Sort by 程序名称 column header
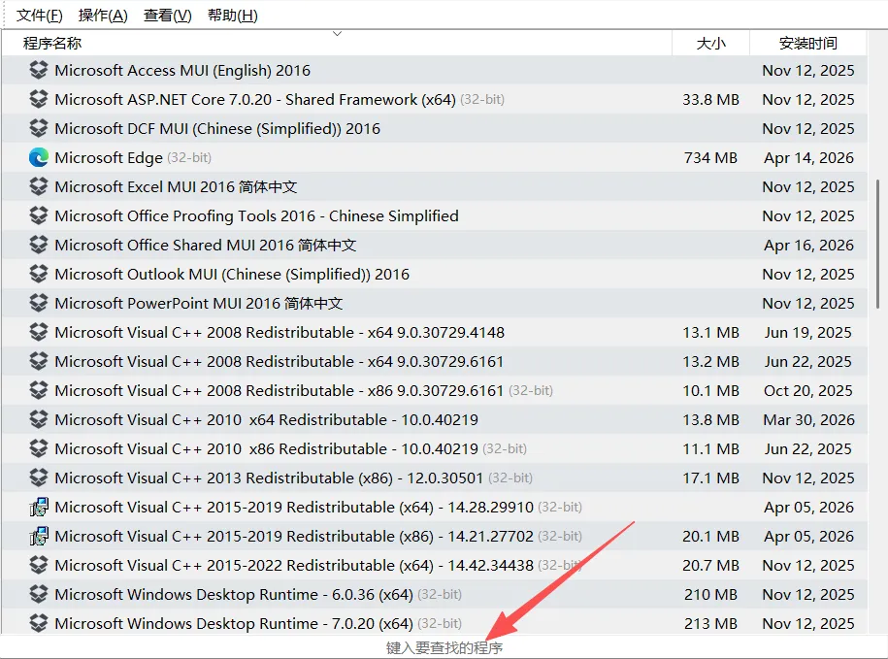Image resolution: width=888 pixels, height=659 pixels. coord(52,43)
